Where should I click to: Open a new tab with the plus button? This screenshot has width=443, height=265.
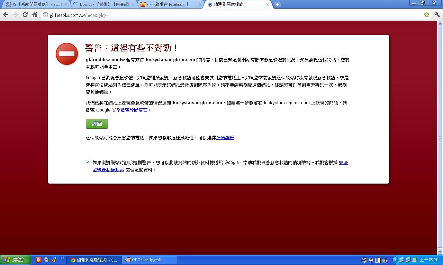pos(277,4)
